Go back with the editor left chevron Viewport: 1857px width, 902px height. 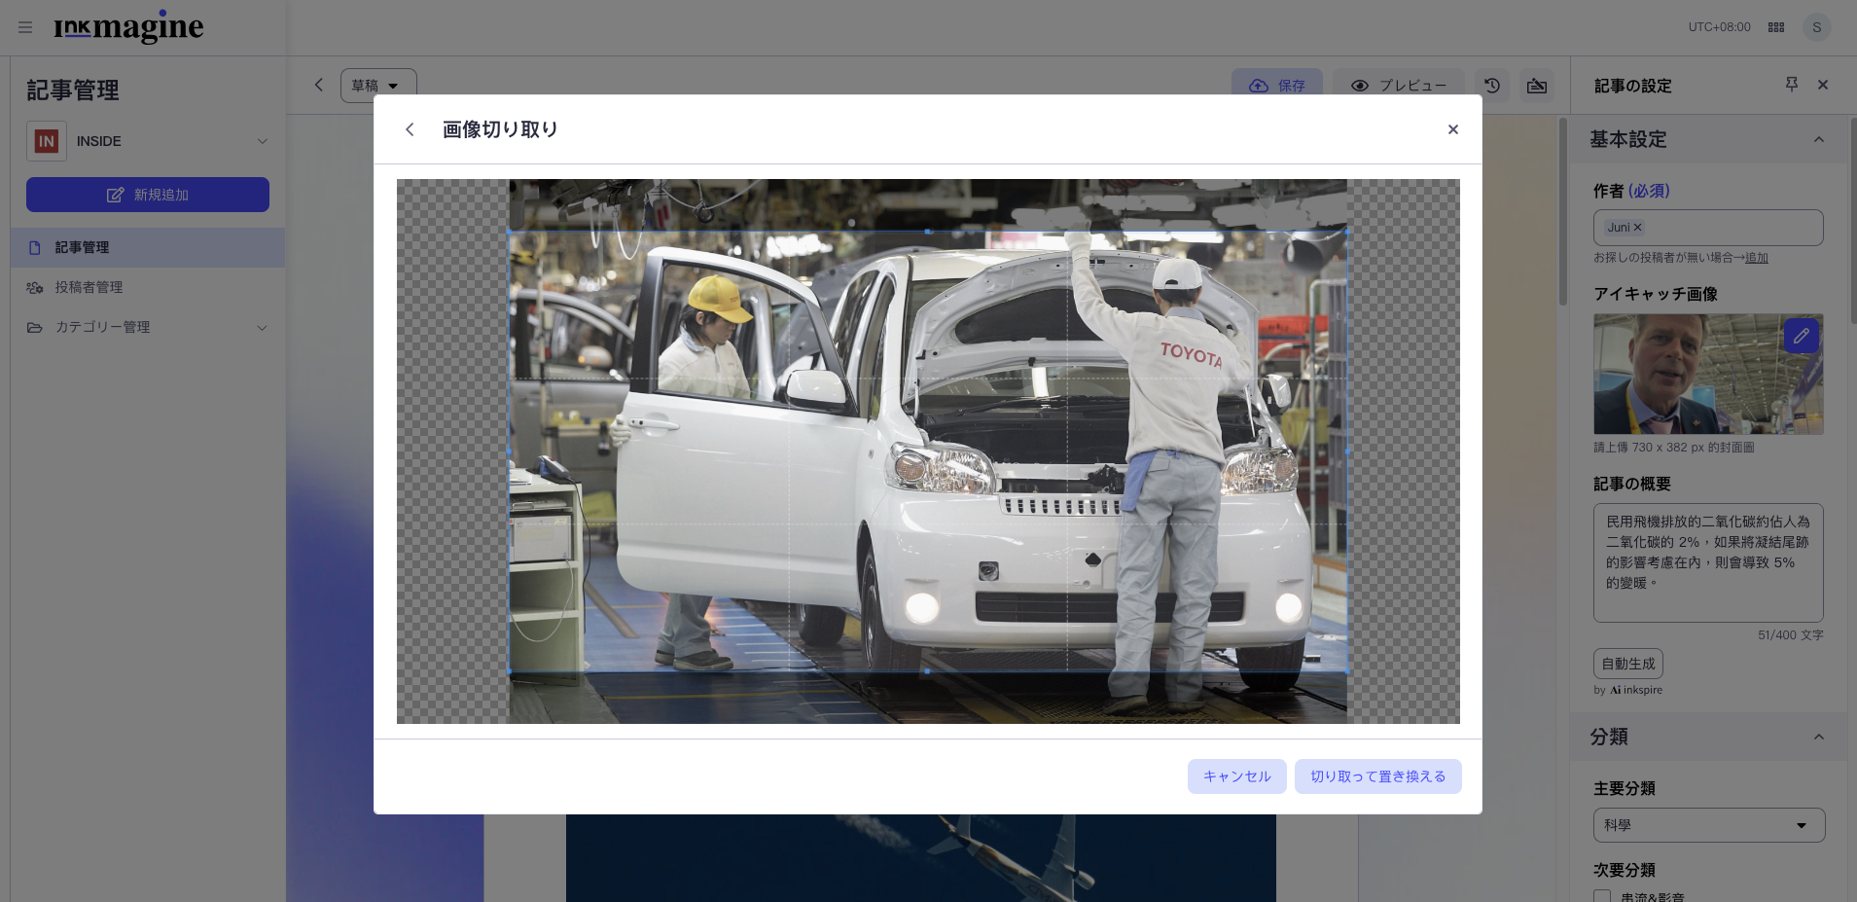click(x=318, y=85)
